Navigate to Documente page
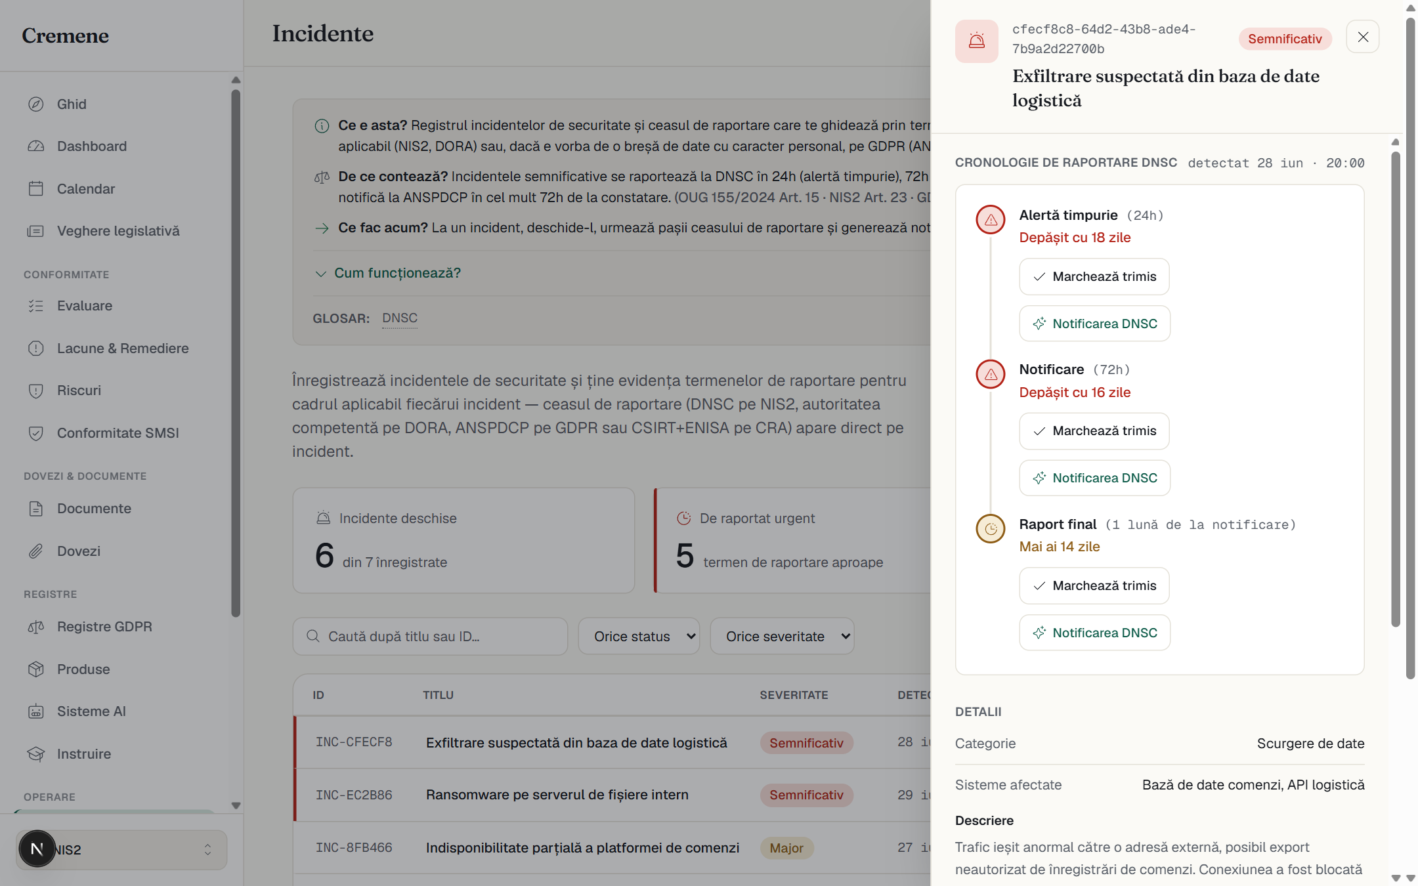Viewport: 1418px width, 886px height. click(x=121, y=509)
